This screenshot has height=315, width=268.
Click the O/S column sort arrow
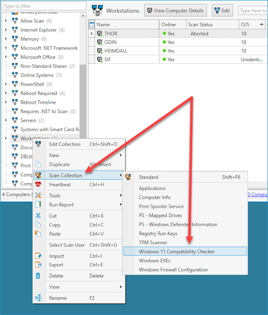261,24
